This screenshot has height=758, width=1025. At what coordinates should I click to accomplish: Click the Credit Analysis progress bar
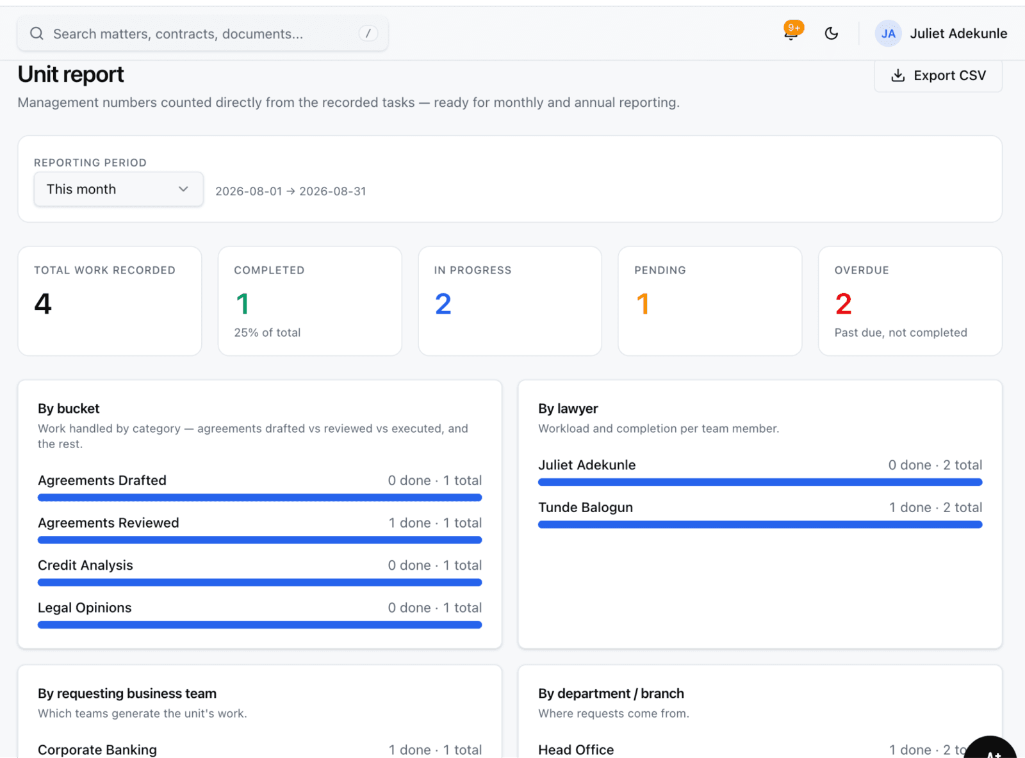pyautogui.click(x=259, y=583)
